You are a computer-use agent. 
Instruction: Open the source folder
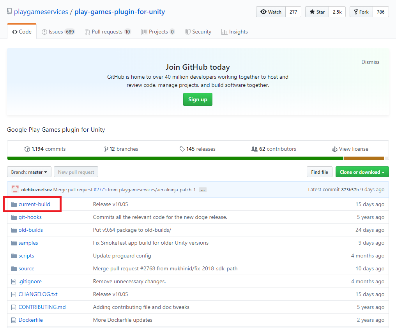click(27, 269)
